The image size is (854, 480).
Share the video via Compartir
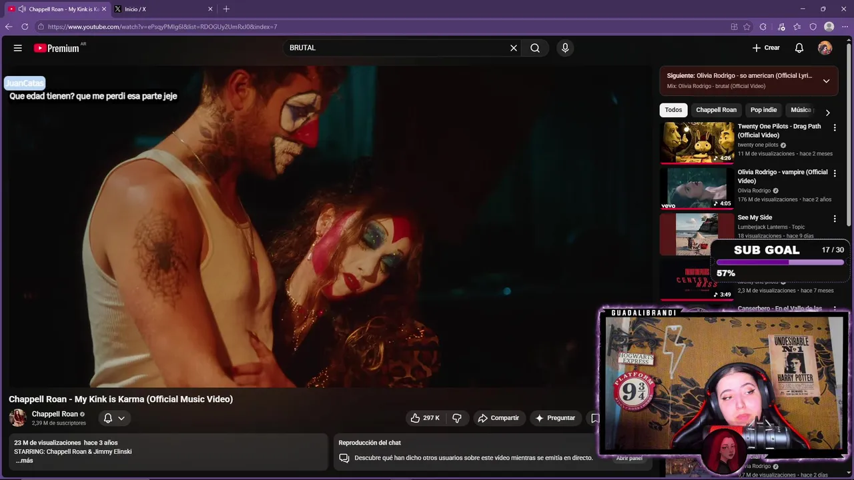[498, 418]
